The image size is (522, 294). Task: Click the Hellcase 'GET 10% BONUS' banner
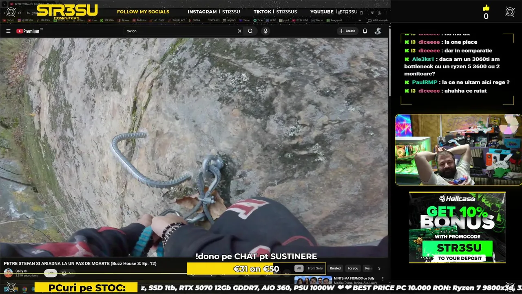pos(457,227)
